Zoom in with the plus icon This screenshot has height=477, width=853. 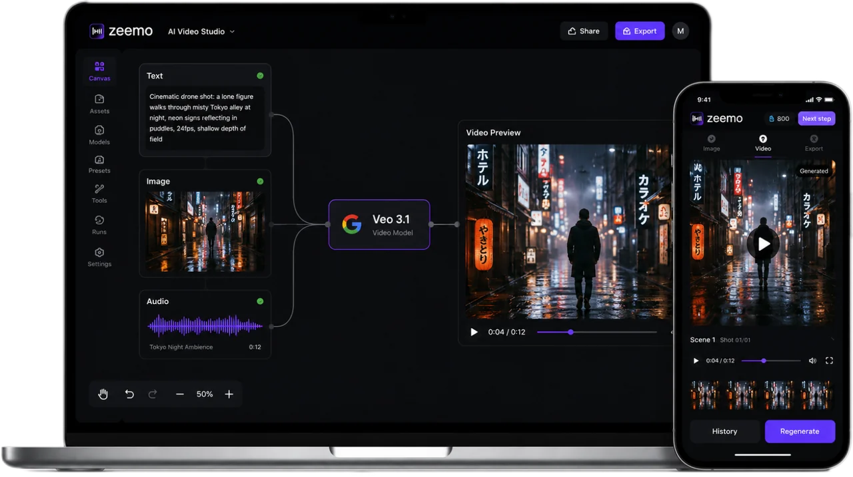coord(229,394)
